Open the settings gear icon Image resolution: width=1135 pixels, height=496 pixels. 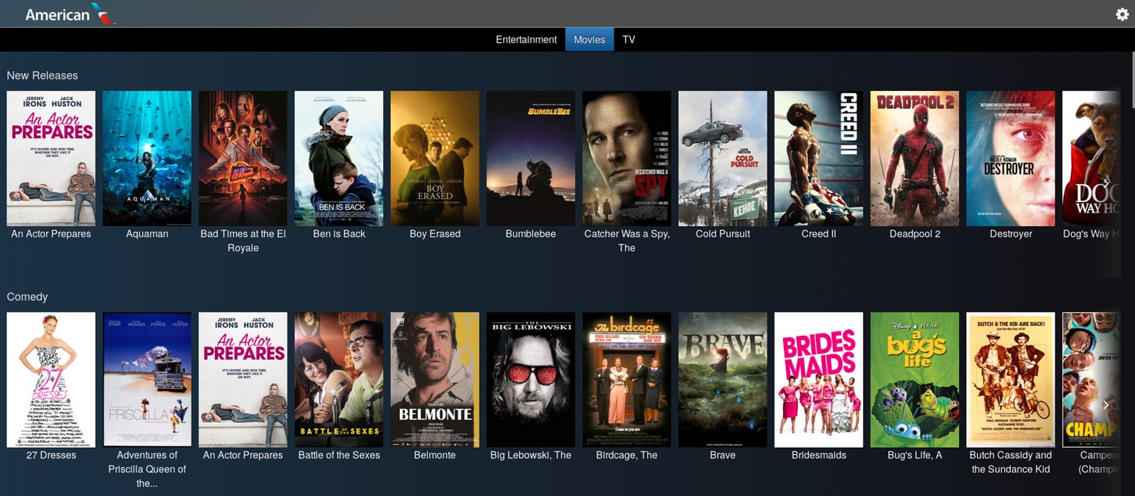tap(1122, 14)
